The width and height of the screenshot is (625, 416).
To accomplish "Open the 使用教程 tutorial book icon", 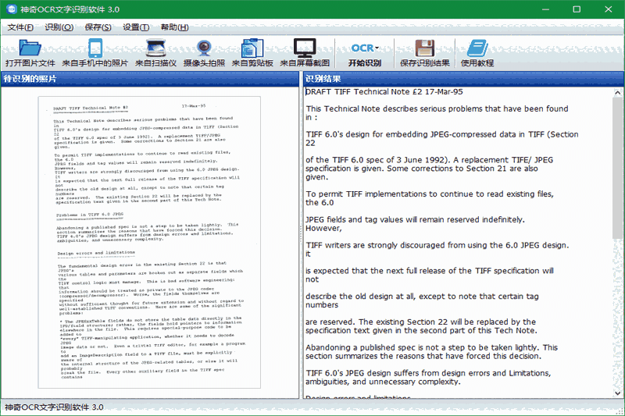I will click(477, 48).
